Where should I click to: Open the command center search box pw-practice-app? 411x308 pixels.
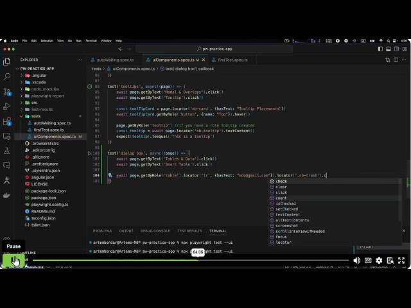[x=214, y=49]
